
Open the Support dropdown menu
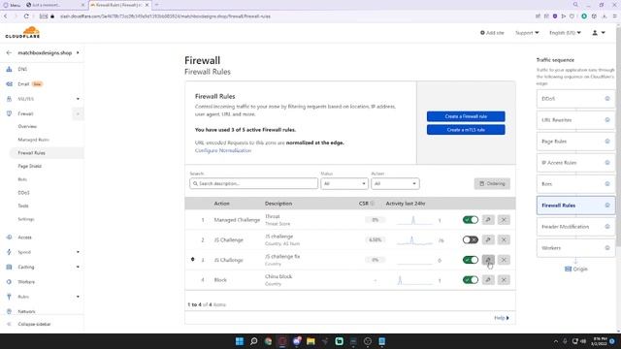click(x=527, y=33)
